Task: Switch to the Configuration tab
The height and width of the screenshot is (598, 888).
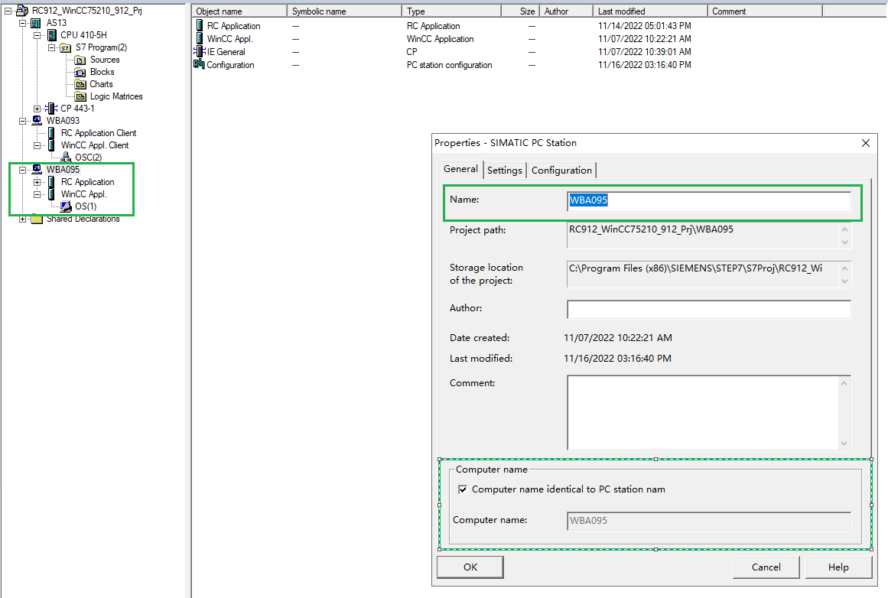Action: click(x=561, y=171)
